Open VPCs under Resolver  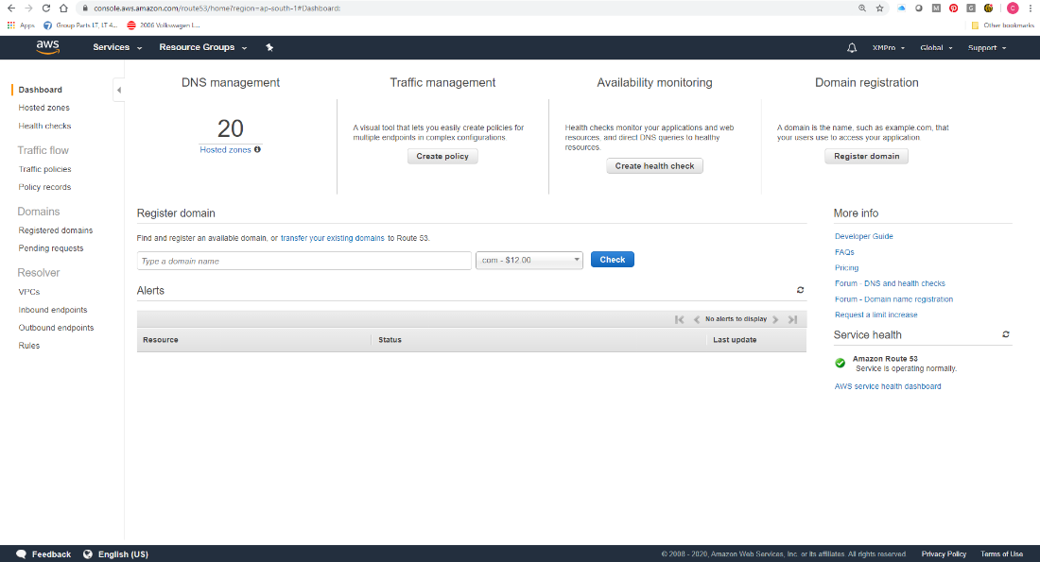click(29, 292)
